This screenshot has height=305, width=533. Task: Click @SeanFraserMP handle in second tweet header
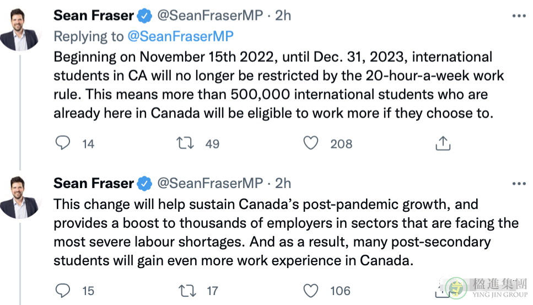pyautogui.click(x=210, y=183)
